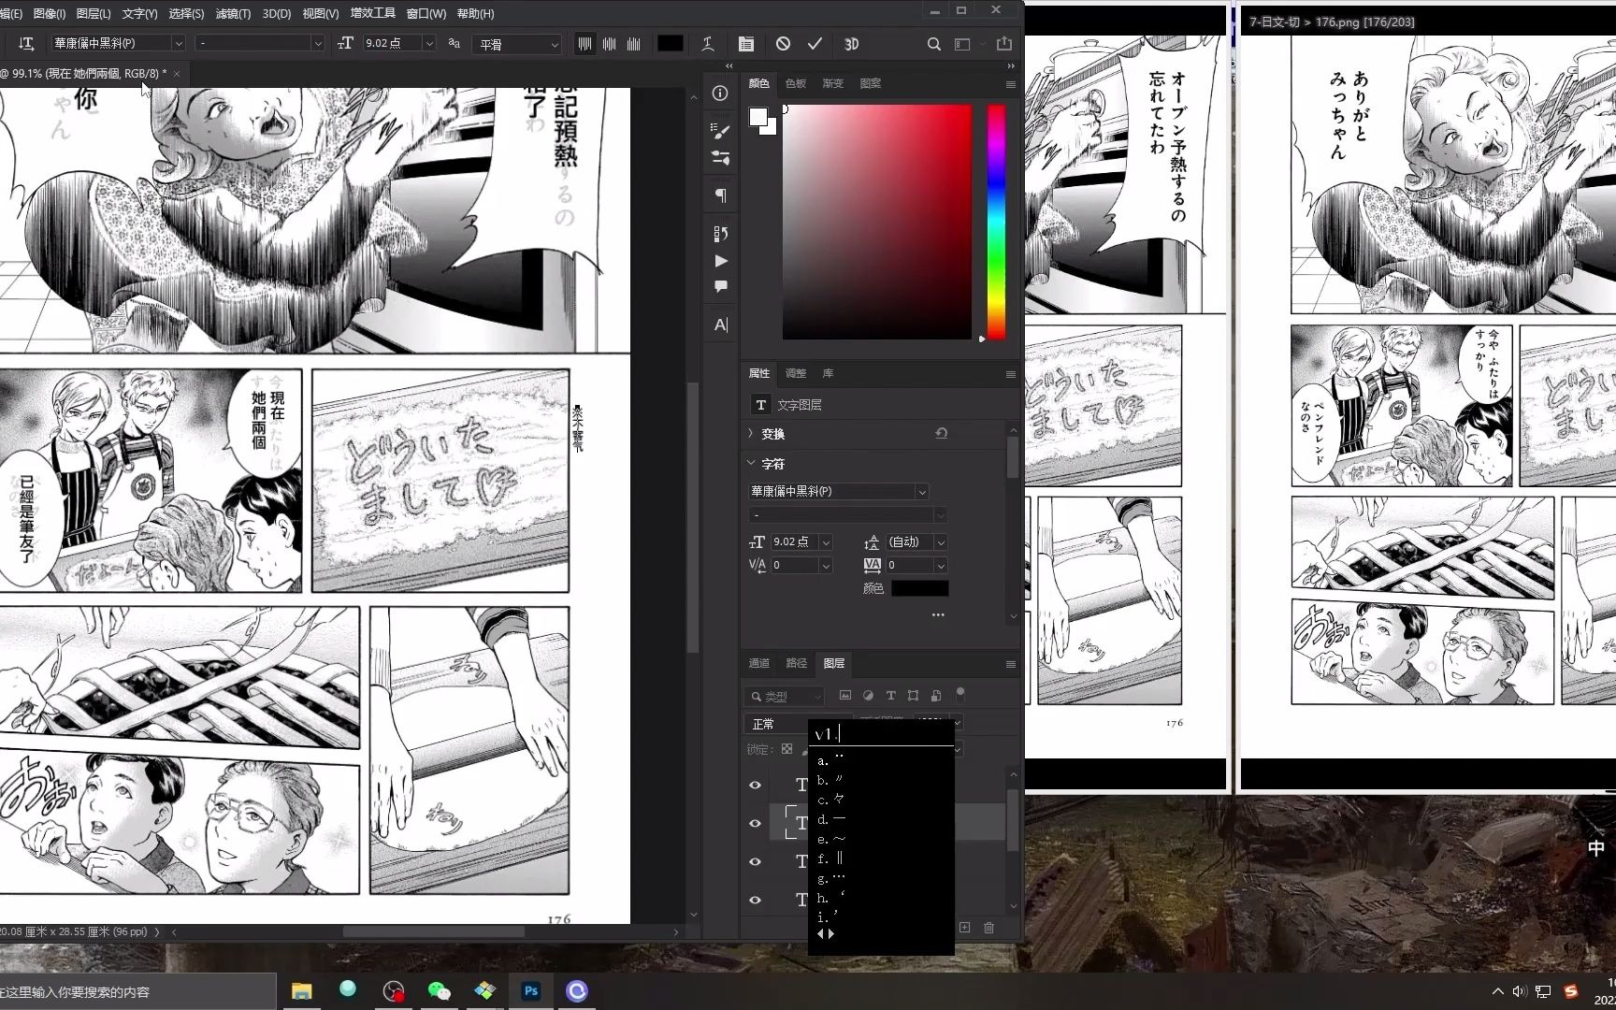Viewport: 1616px width, 1010px height.
Task: Toggle layer filtering switch on/off
Action: (x=959, y=695)
